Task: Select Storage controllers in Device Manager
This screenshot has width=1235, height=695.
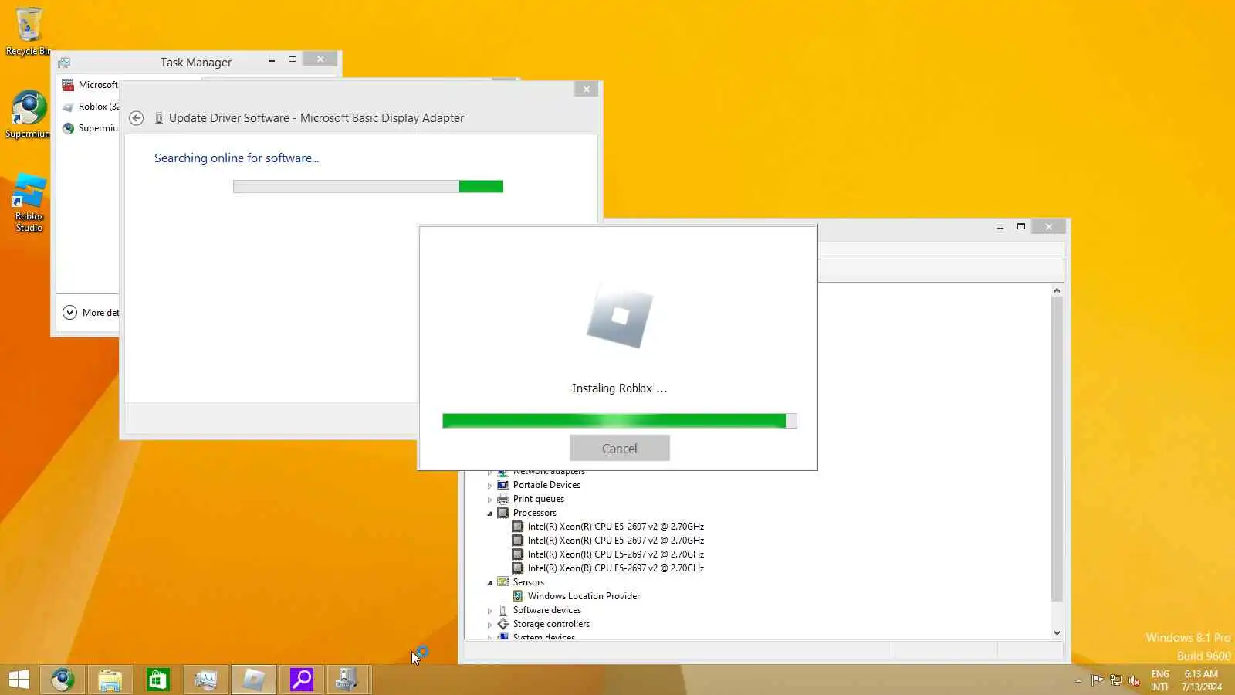Action: coord(551,624)
